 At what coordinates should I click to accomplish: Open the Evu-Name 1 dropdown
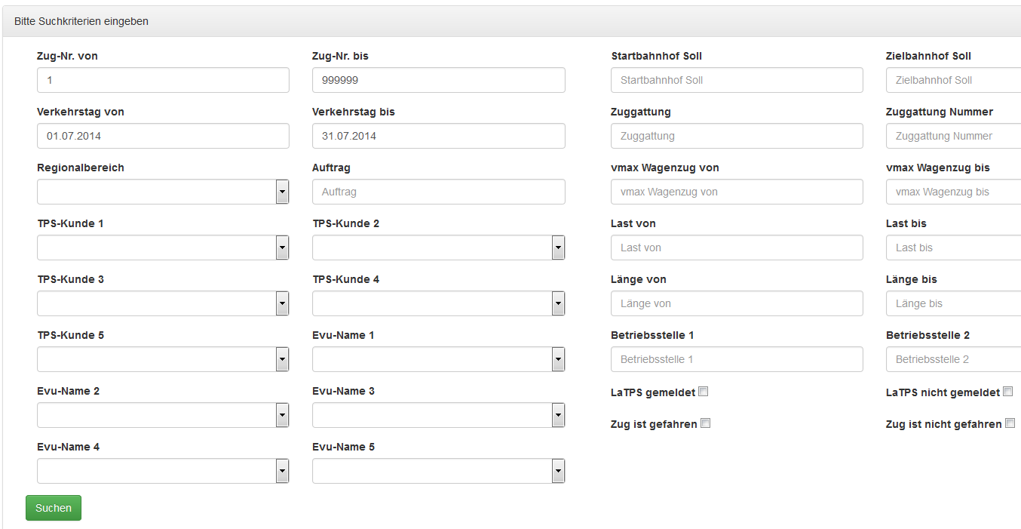tap(439, 359)
